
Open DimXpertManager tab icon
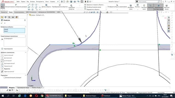coord(13,17)
